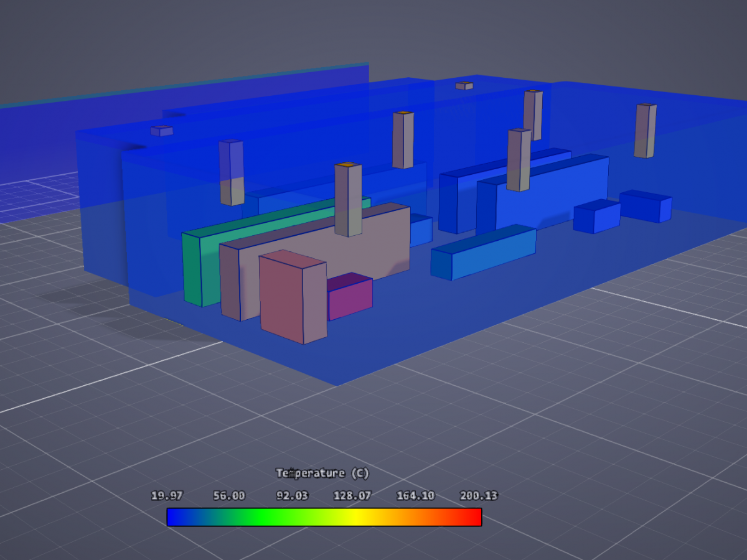Select the orange-topped column above the mauve block
Viewport: 747px width, 560px height.
point(348,200)
